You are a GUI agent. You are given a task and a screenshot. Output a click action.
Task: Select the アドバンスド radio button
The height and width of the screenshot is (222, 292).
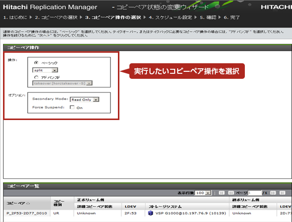[36, 77]
